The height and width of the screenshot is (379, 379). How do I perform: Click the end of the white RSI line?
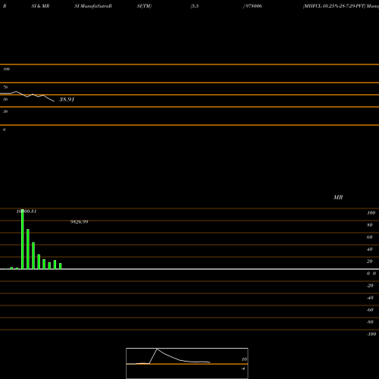coord(54,102)
